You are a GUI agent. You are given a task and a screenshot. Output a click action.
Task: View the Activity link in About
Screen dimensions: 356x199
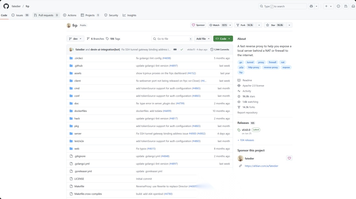247,91
